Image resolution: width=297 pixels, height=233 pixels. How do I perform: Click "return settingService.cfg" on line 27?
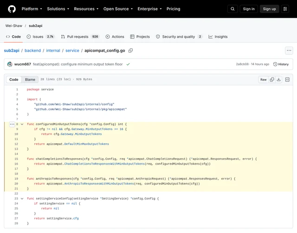click(x=56, y=219)
